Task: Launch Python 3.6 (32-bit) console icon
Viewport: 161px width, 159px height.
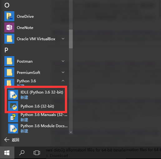Action: pyautogui.click(x=13, y=106)
